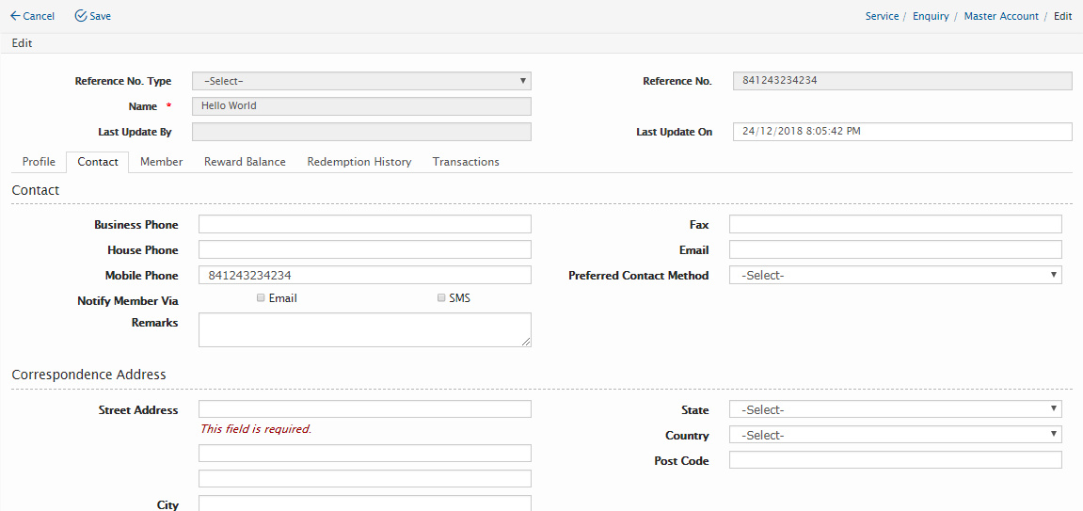Click the Street Address first line field

point(364,409)
